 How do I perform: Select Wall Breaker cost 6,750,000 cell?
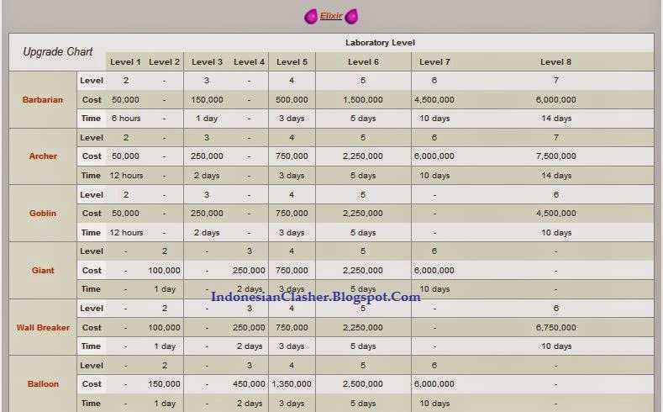[x=555, y=327]
